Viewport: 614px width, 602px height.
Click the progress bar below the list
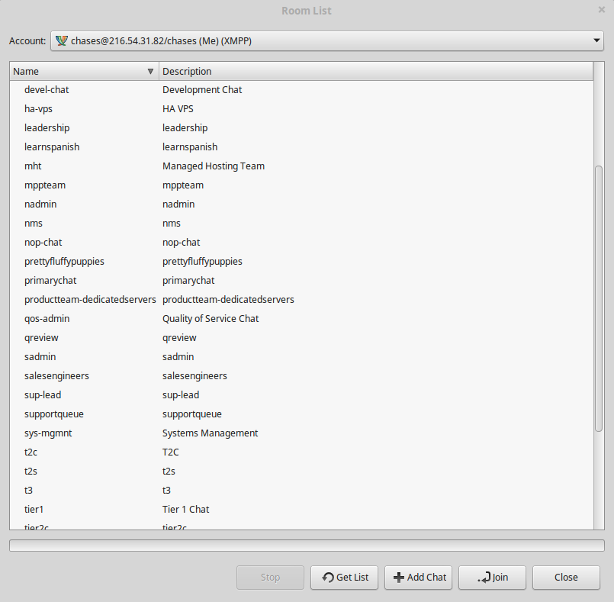point(307,546)
